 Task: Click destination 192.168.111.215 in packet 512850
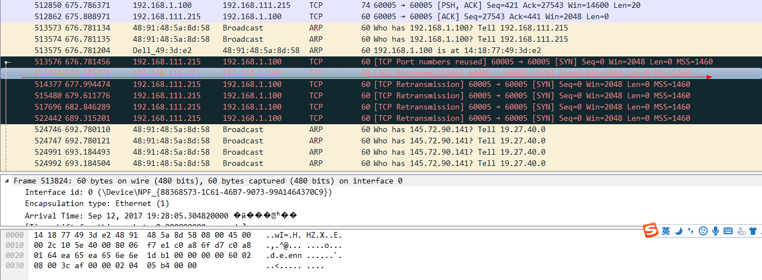[x=257, y=5]
